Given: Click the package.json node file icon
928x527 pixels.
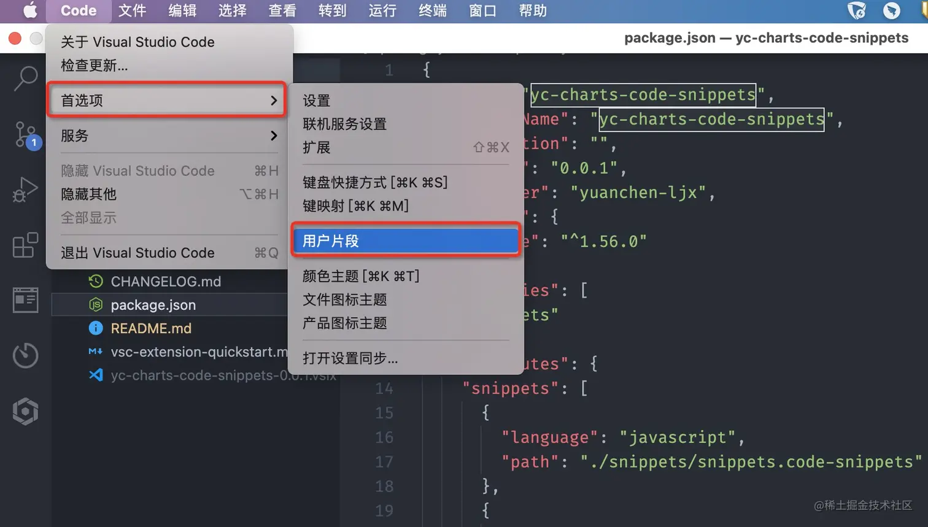Looking at the screenshot, I should 96,305.
